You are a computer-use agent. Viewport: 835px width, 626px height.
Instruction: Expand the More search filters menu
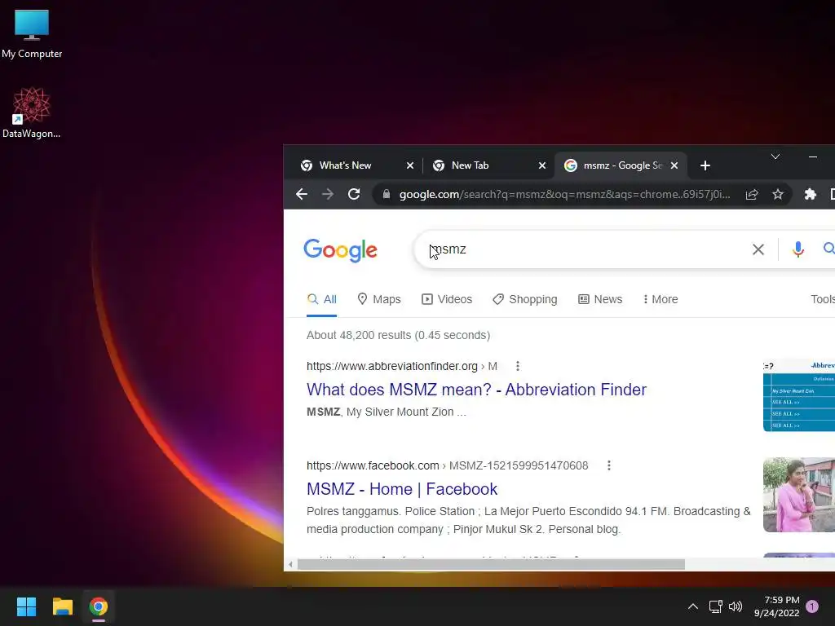click(660, 299)
